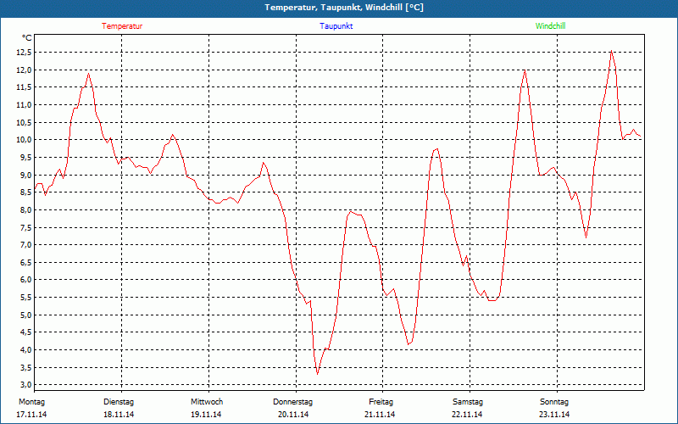Click the 10,0 y-axis value
This screenshot has width=678, height=424.
click(25, 140)
